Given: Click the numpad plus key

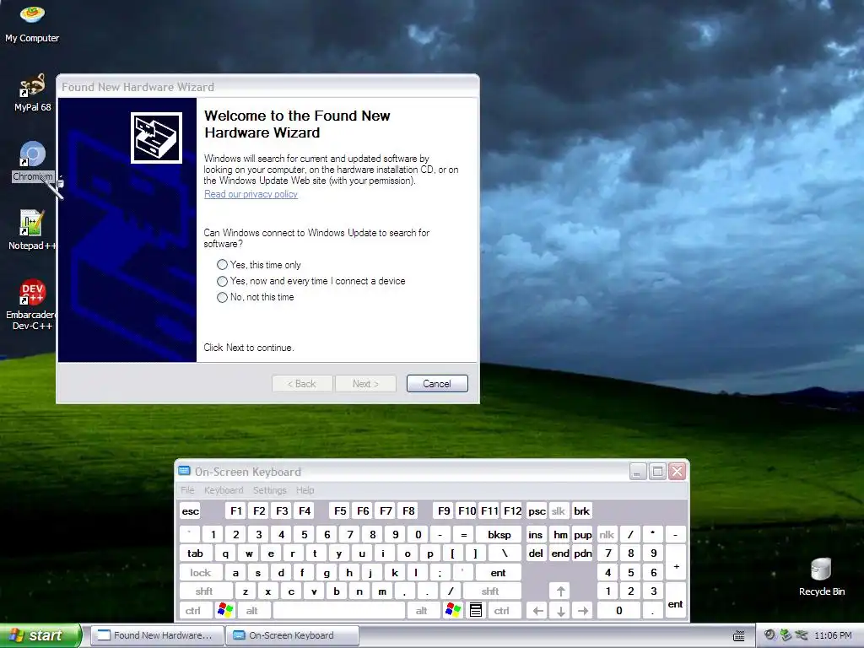Looking at the screenshot, I should tap(676, 563).
